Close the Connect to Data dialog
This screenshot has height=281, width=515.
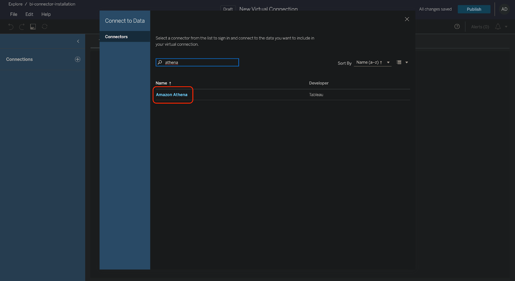407,19
